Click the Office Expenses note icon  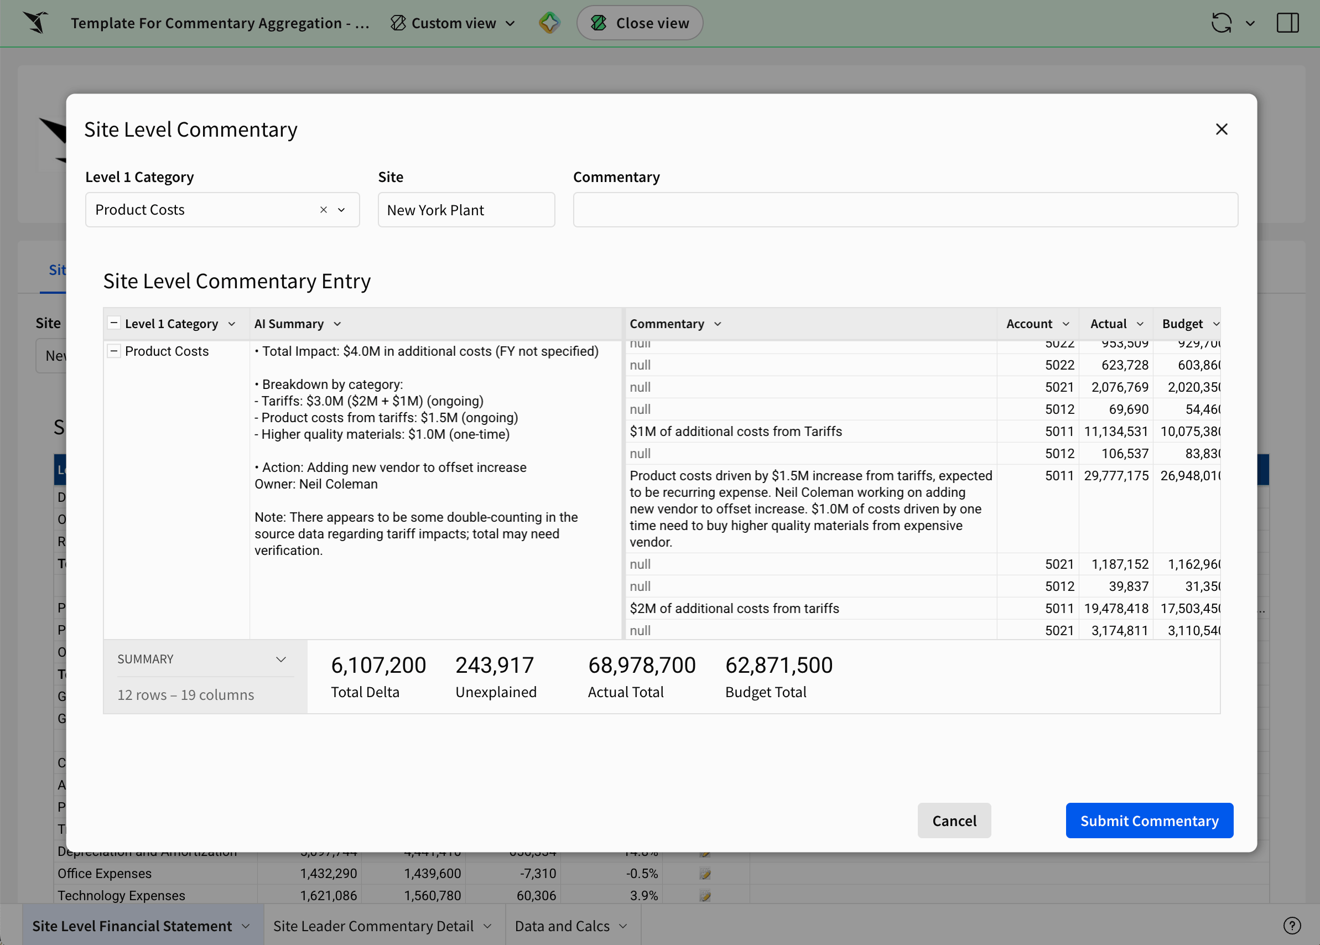(704, 874)
